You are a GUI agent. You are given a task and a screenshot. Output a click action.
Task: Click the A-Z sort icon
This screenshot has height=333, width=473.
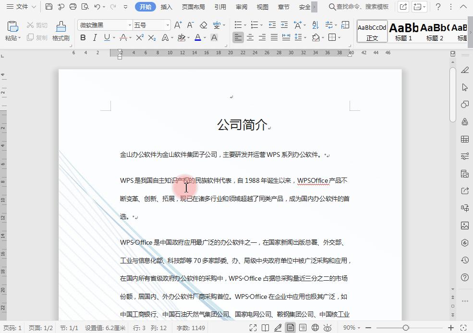coord(315,24)
